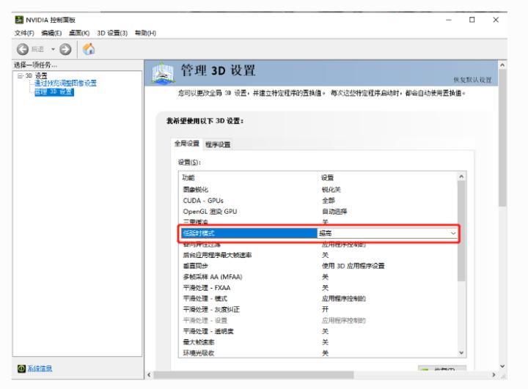Viewport: 528px width, 389px height.
Task: Select 管理 3D 设置 in the task tree
Action: click(54, 92)
